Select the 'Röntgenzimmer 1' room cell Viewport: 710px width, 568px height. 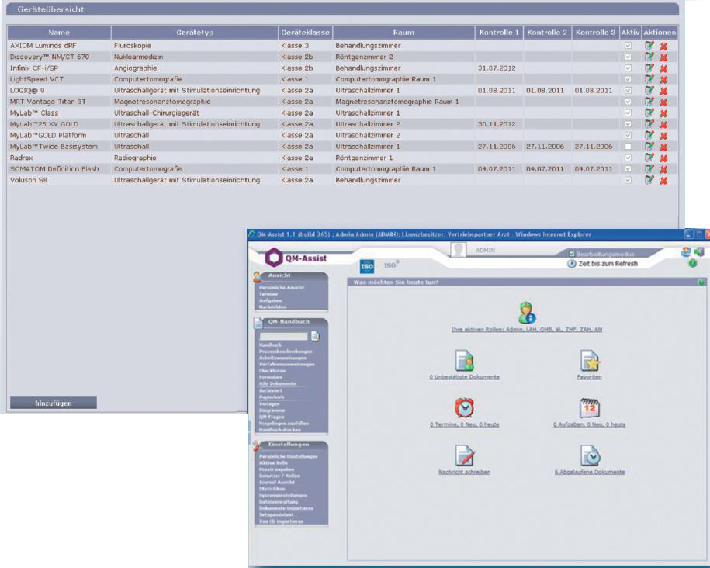(364, 158)
